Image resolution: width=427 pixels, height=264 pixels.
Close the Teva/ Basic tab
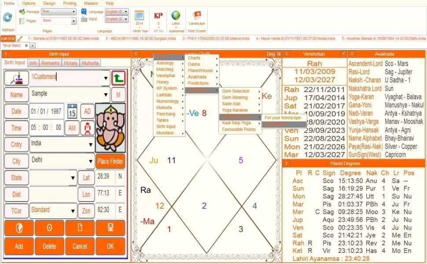coord(26,46)
